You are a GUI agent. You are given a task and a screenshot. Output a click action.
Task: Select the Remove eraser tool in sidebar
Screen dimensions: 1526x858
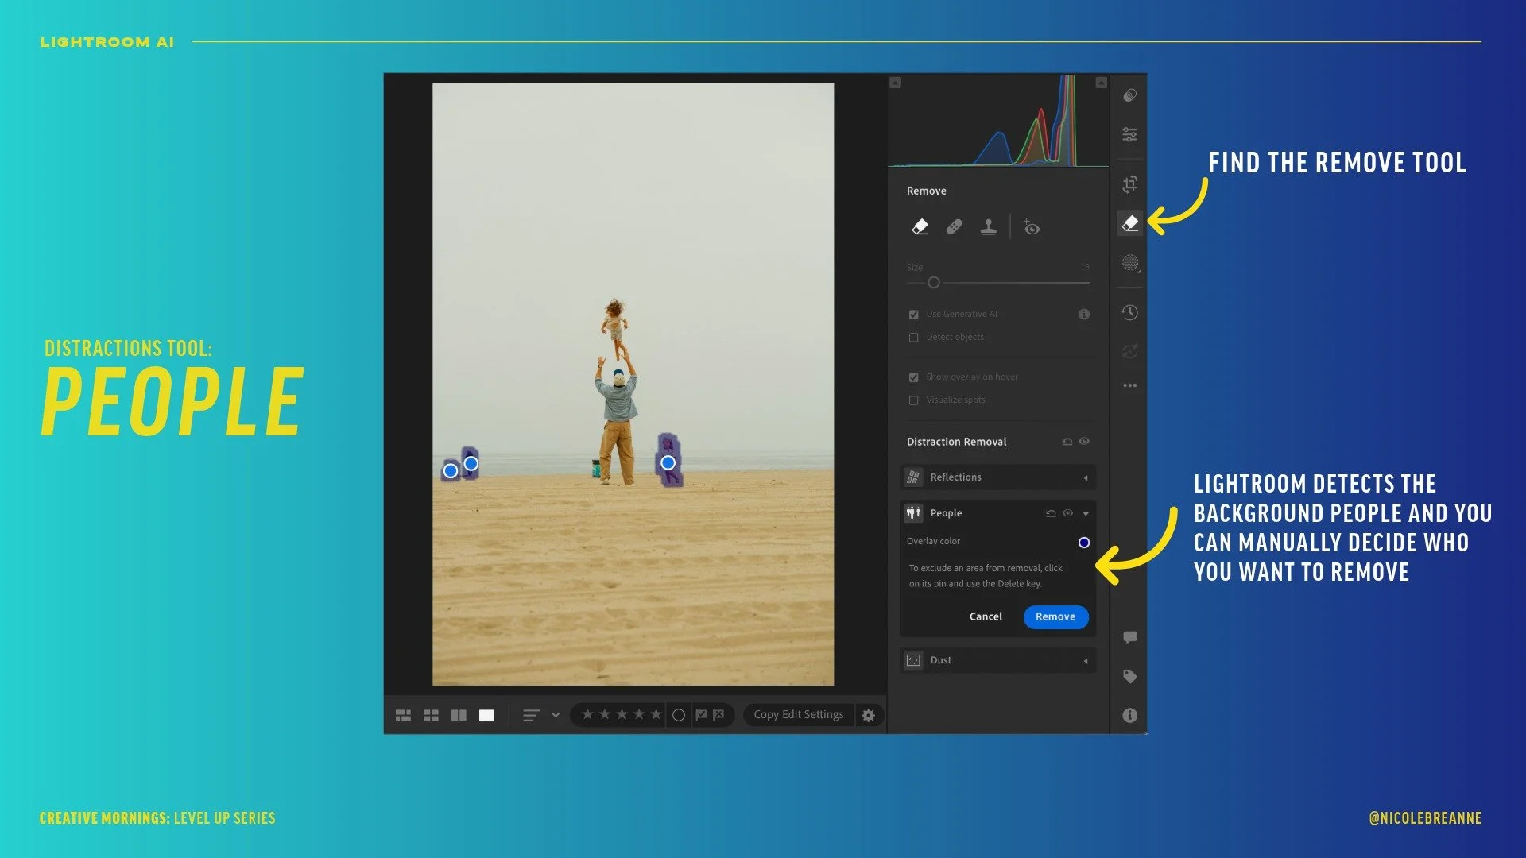[x=1129, y=224]
